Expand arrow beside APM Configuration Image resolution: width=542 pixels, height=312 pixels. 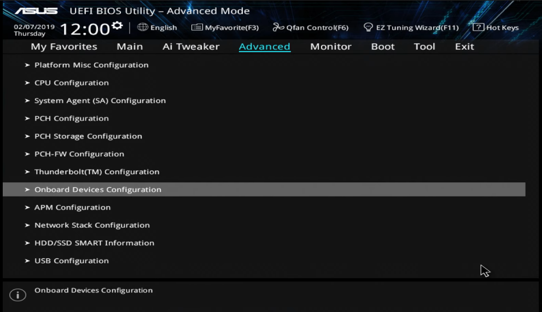(27, 207)
